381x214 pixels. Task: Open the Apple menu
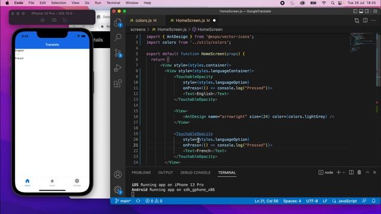click(7, 3)
